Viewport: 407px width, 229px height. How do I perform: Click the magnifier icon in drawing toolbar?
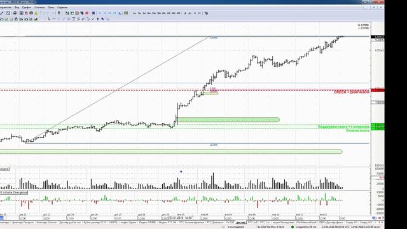pos(107,19)
